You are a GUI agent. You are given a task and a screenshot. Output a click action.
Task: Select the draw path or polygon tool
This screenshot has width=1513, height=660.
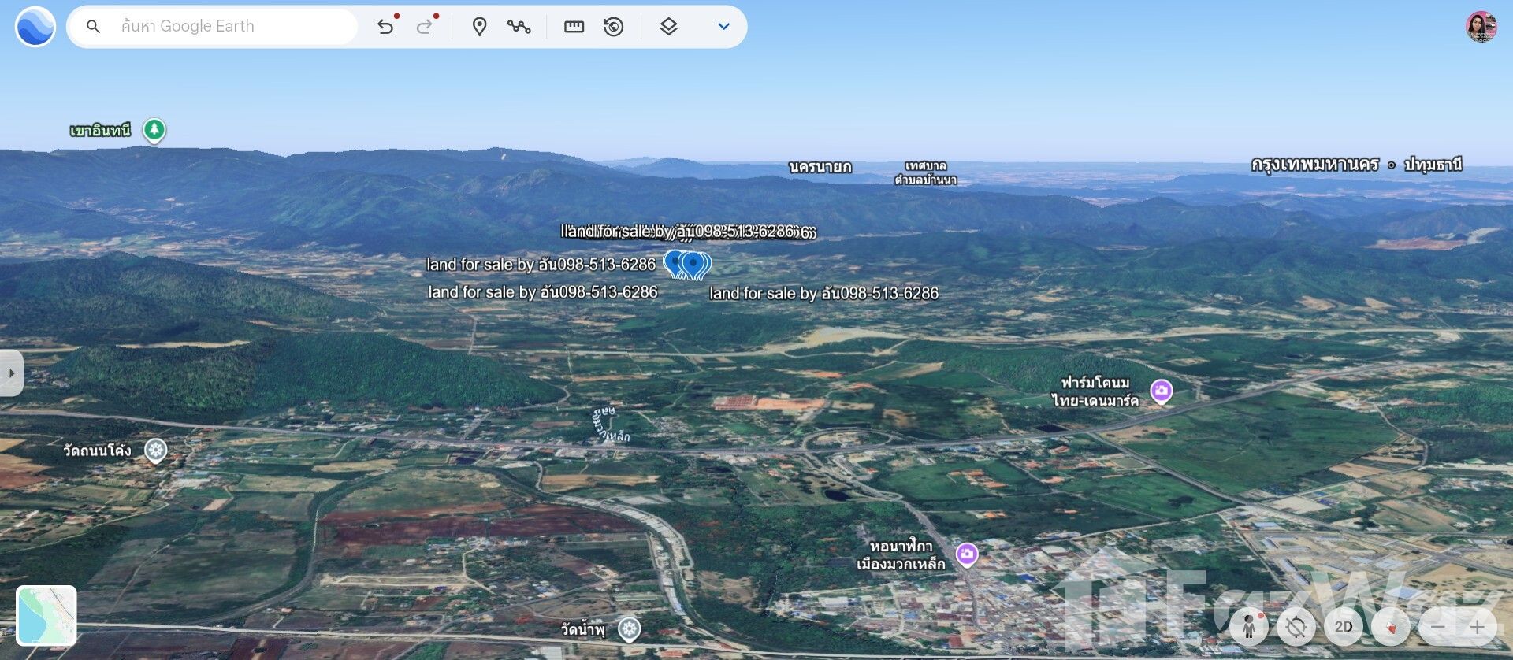coord(519,27)
